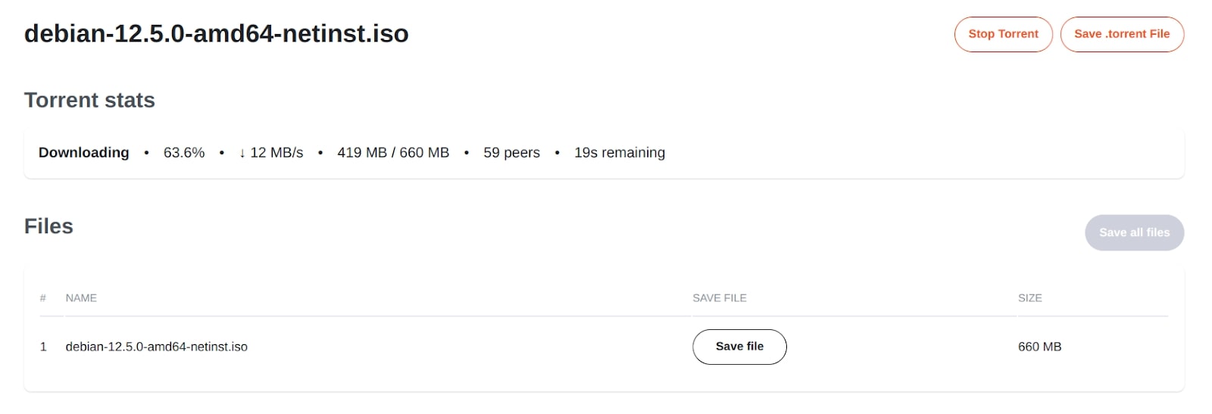The image size is (1212, 414).
Task: Click the Files section heading
Action: point(48,226)
